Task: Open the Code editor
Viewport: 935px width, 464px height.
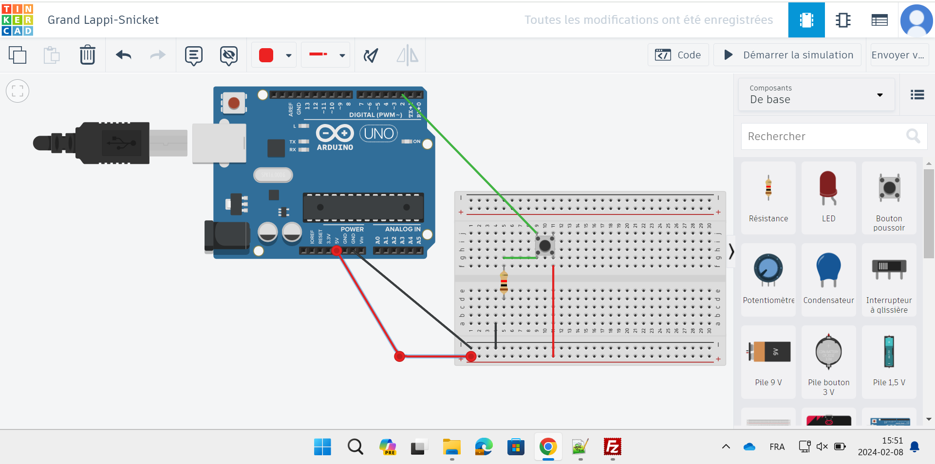Action: pos(678,55)
